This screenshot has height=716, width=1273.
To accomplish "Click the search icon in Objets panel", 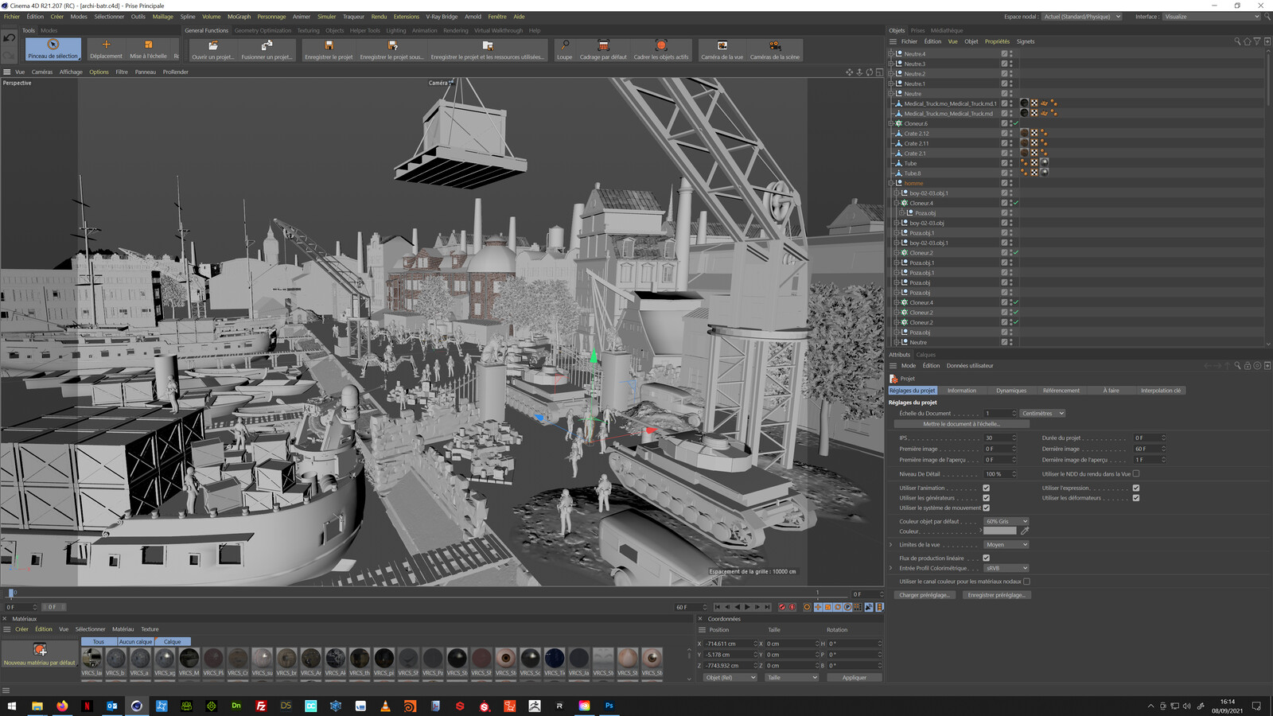I will (1237, 41).
